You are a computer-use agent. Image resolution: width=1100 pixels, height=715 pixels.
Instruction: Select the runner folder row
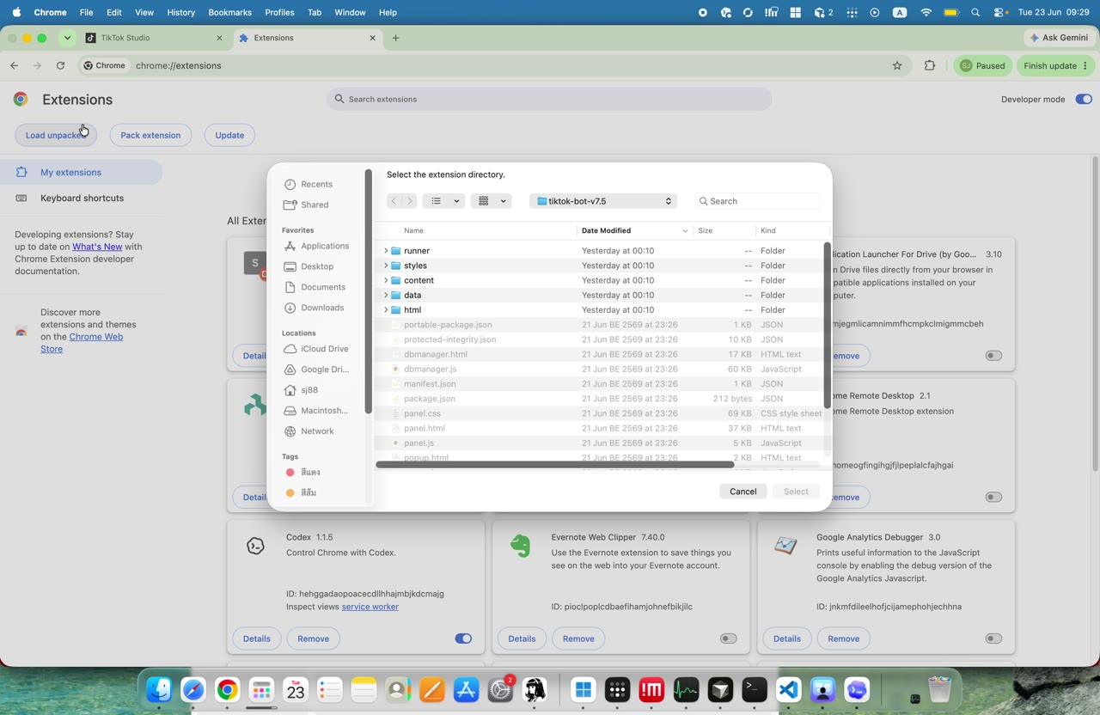[x=601, y=251]
